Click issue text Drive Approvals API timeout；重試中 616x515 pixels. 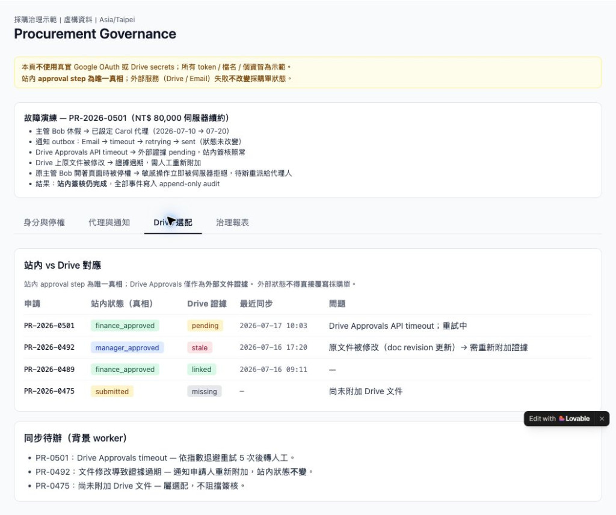pos(398,326)
